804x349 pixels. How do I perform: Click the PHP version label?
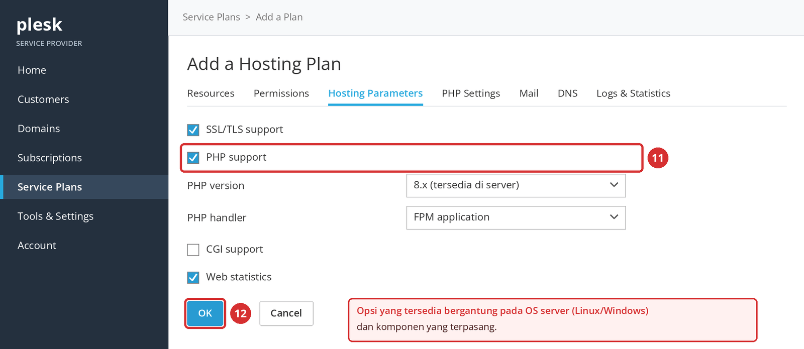coord(216,186)
